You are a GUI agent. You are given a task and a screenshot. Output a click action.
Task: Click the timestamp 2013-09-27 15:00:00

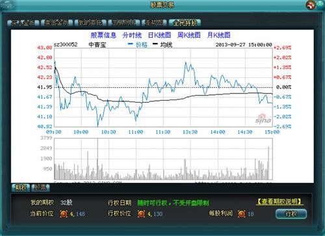(x=244, y=45)
